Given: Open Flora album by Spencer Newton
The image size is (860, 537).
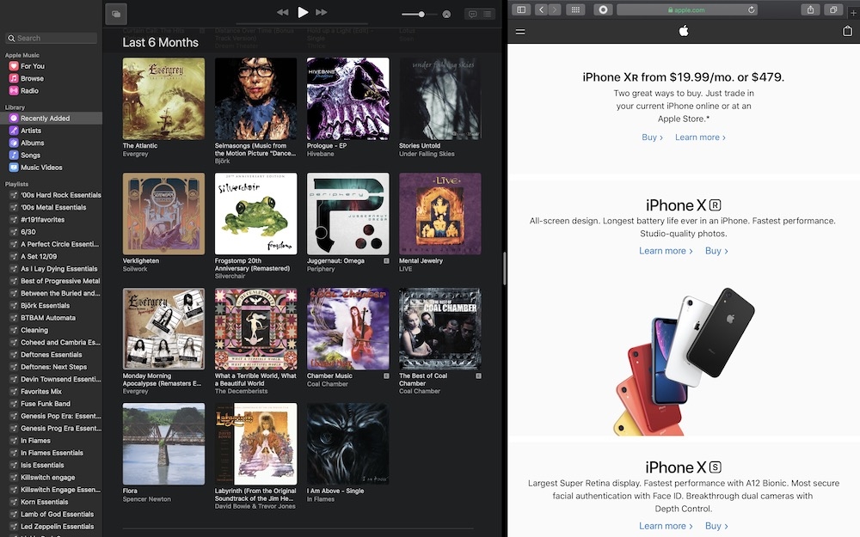Looking at the screenshot, I should [x=163, y=444].
